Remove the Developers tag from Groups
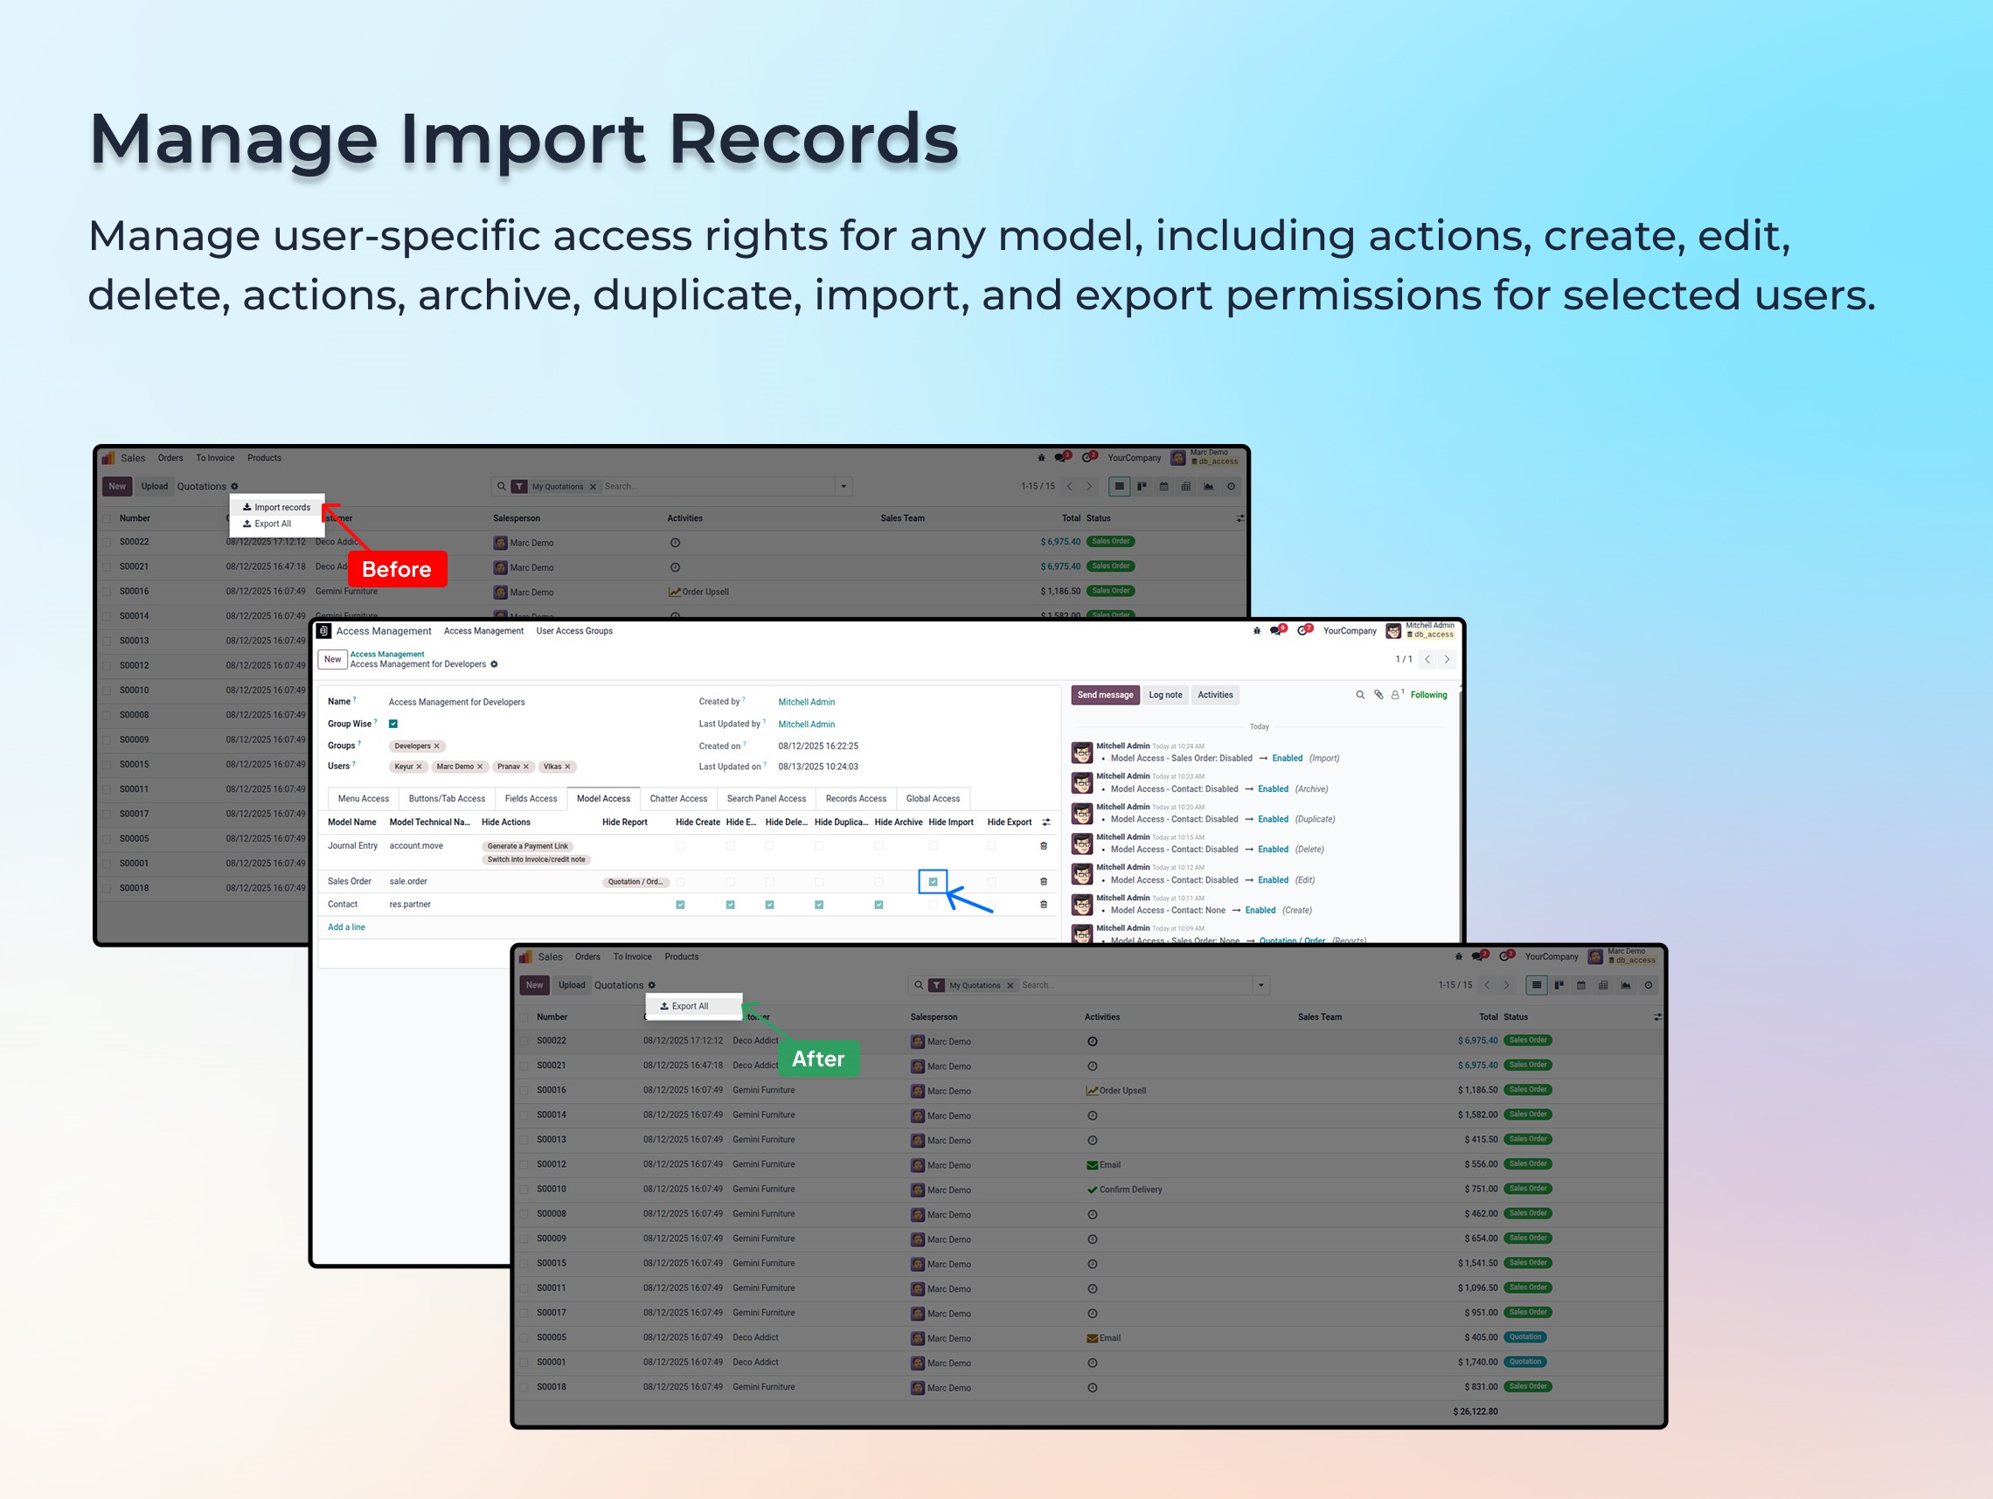 click(x=437, y=746)
